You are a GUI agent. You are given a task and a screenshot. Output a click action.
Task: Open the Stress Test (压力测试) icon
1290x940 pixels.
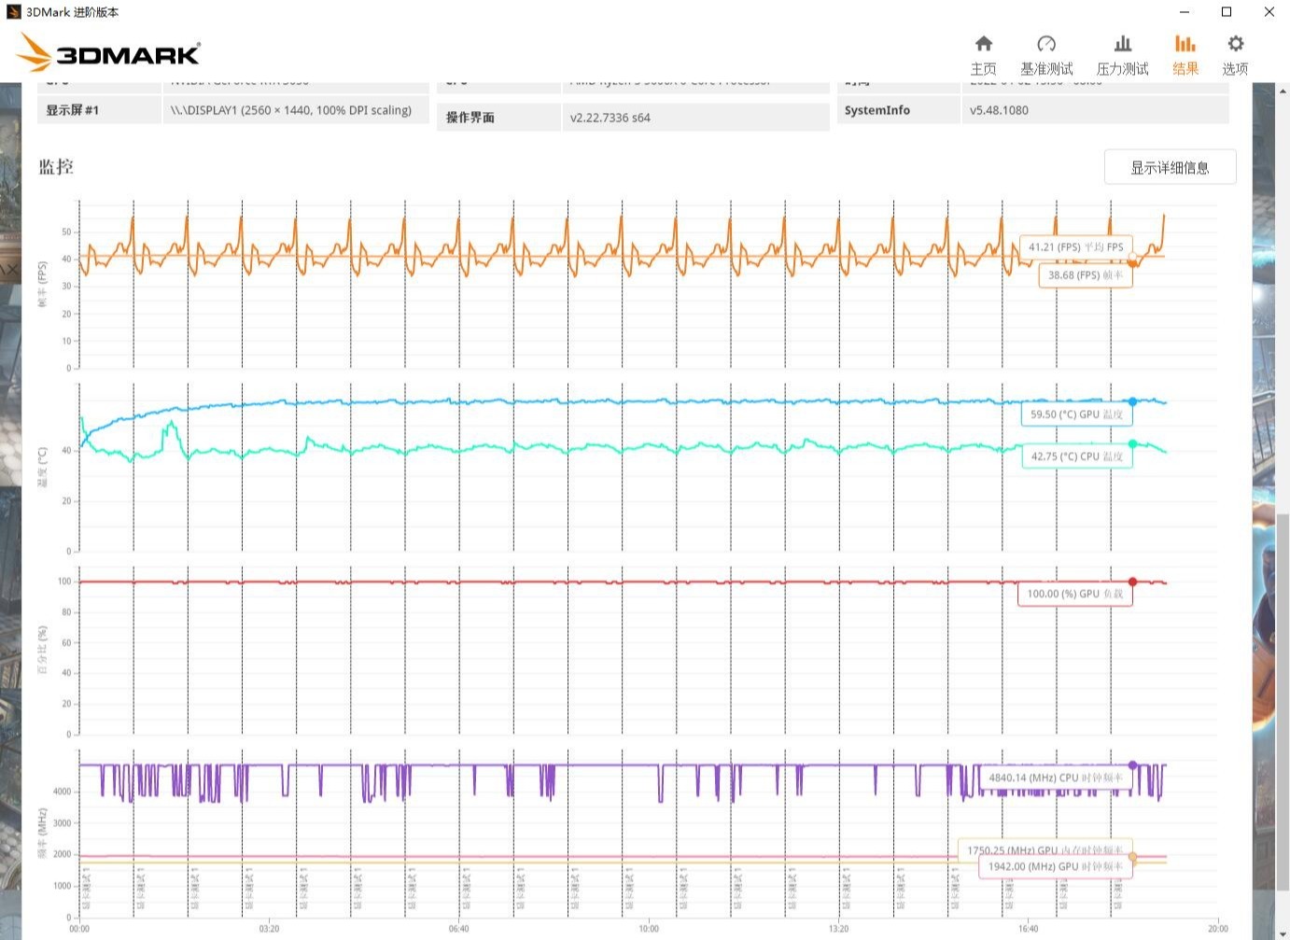tap(1122, 55)
